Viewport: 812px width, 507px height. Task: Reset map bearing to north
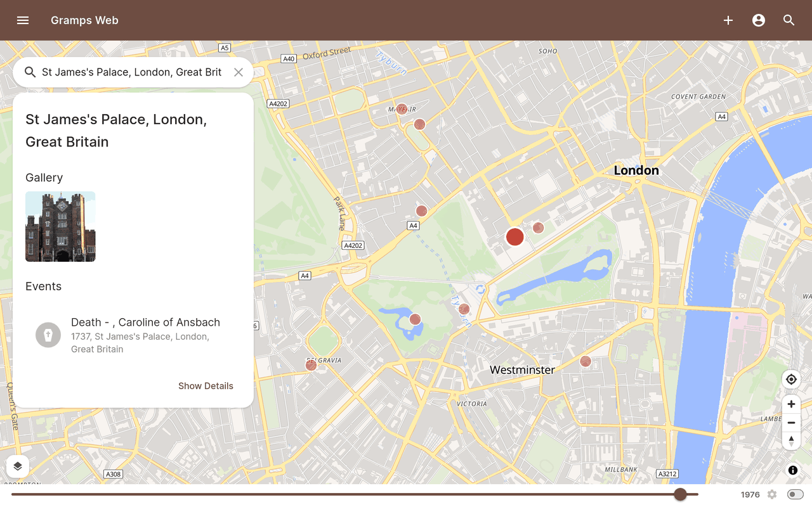point(791,440)
